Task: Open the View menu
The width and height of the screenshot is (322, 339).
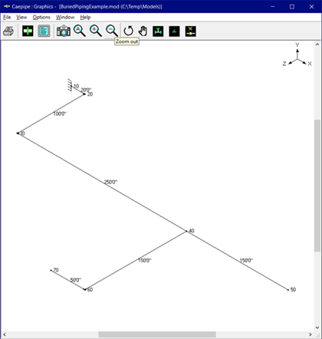Action: pos(21,17)
